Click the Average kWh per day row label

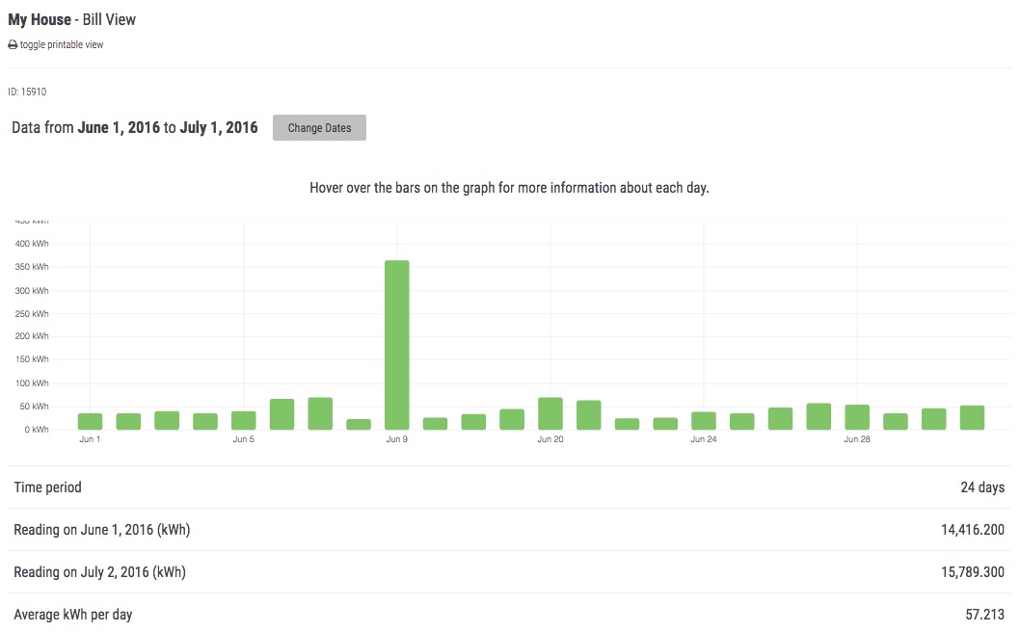click(72, 615)
